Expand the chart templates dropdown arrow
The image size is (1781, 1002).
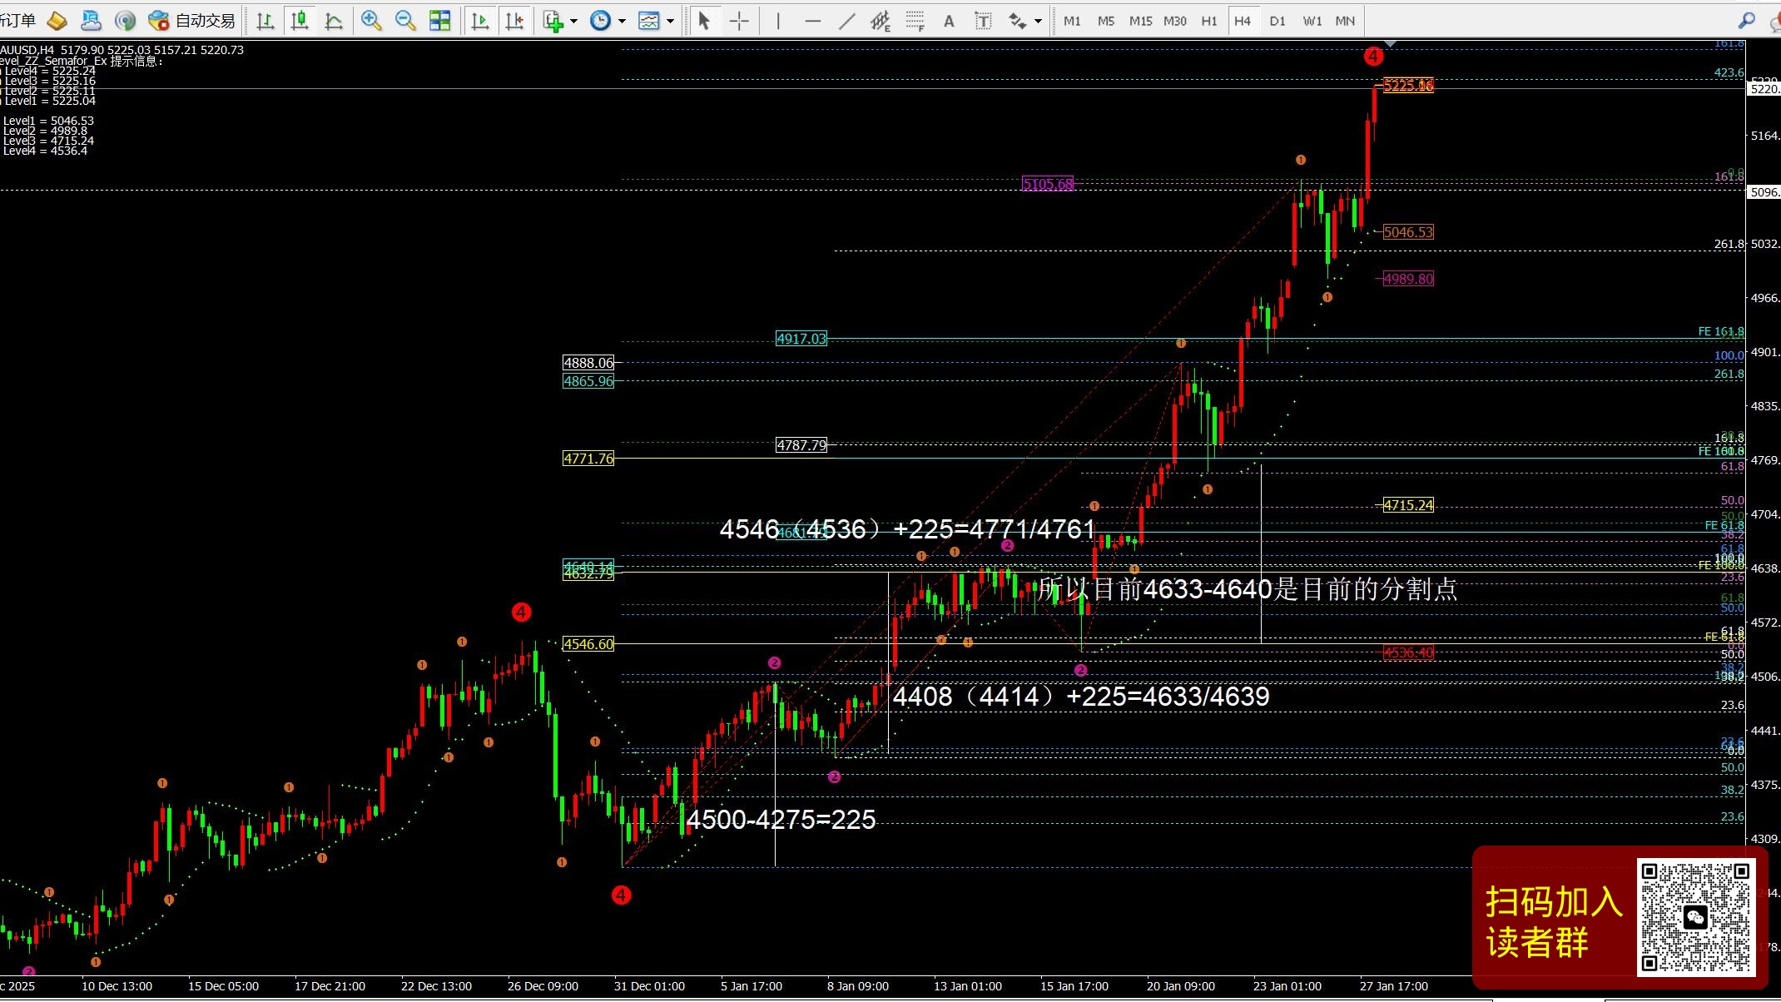(x=670, y=21)
